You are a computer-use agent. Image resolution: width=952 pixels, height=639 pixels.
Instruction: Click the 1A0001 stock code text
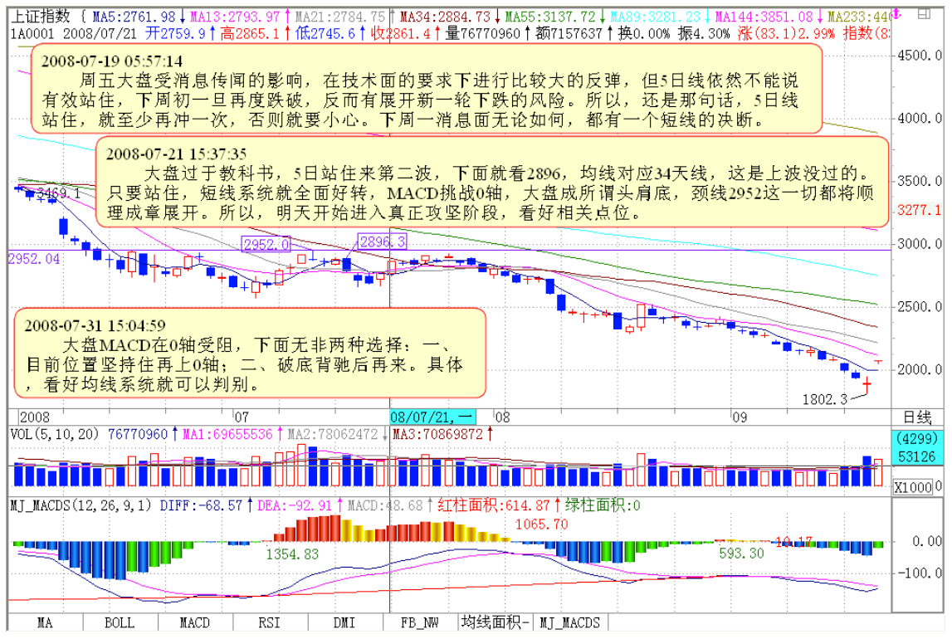(x=33, y=33)
